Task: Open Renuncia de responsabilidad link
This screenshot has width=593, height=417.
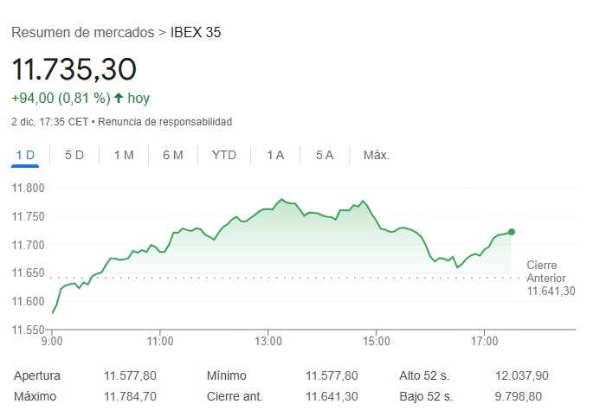Action: point(164,122)
